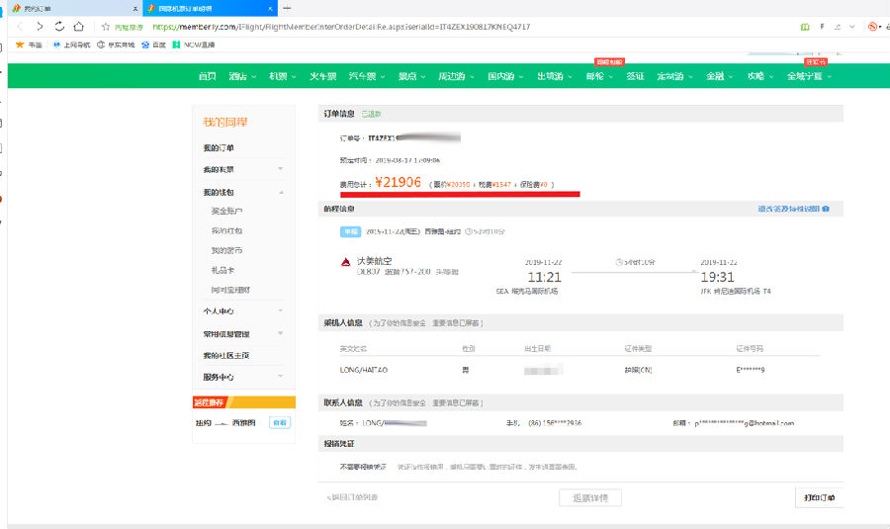Click the 打印订单 button
The width and height of the screenshot is (890, 529).
(819, 497)
